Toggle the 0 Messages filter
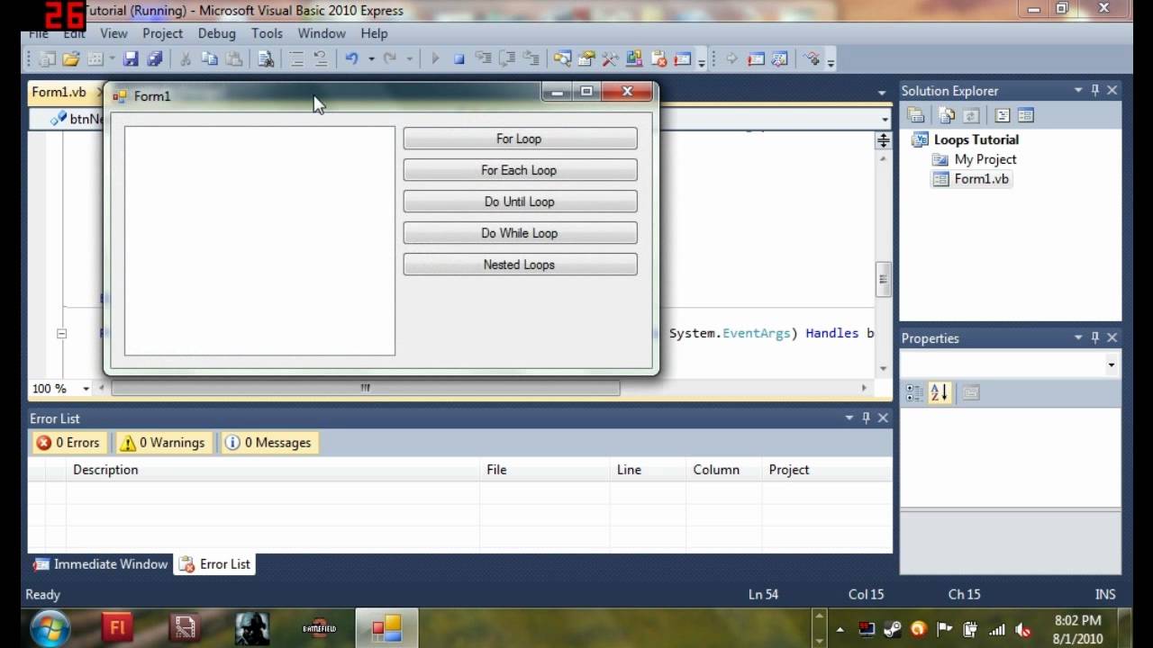The width and height of the screenshot is (1153, 648). pyautogui.click(x=268, y=443)
